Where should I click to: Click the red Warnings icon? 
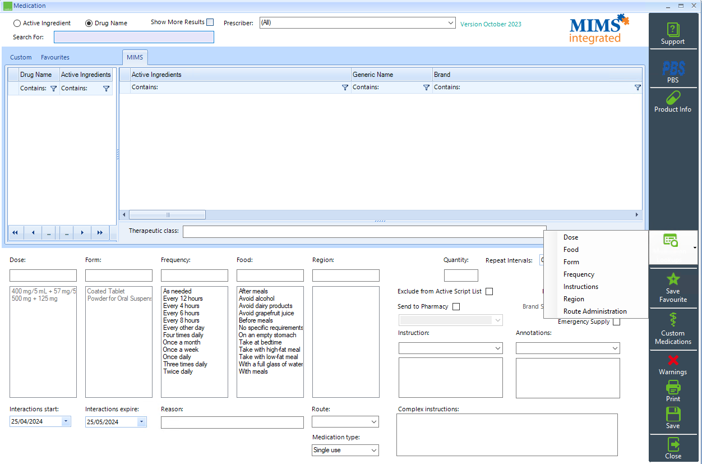click(673, 360)
